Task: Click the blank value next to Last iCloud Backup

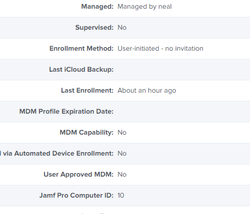Action: tap(183, 70)
